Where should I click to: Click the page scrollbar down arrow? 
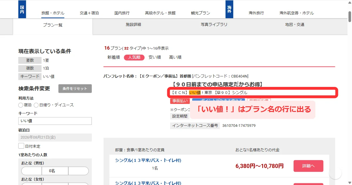point(350,183)
